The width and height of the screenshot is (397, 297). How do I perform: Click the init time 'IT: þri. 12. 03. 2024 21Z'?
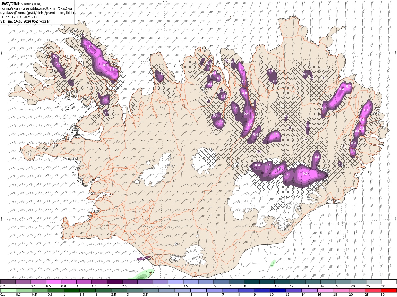19,17
